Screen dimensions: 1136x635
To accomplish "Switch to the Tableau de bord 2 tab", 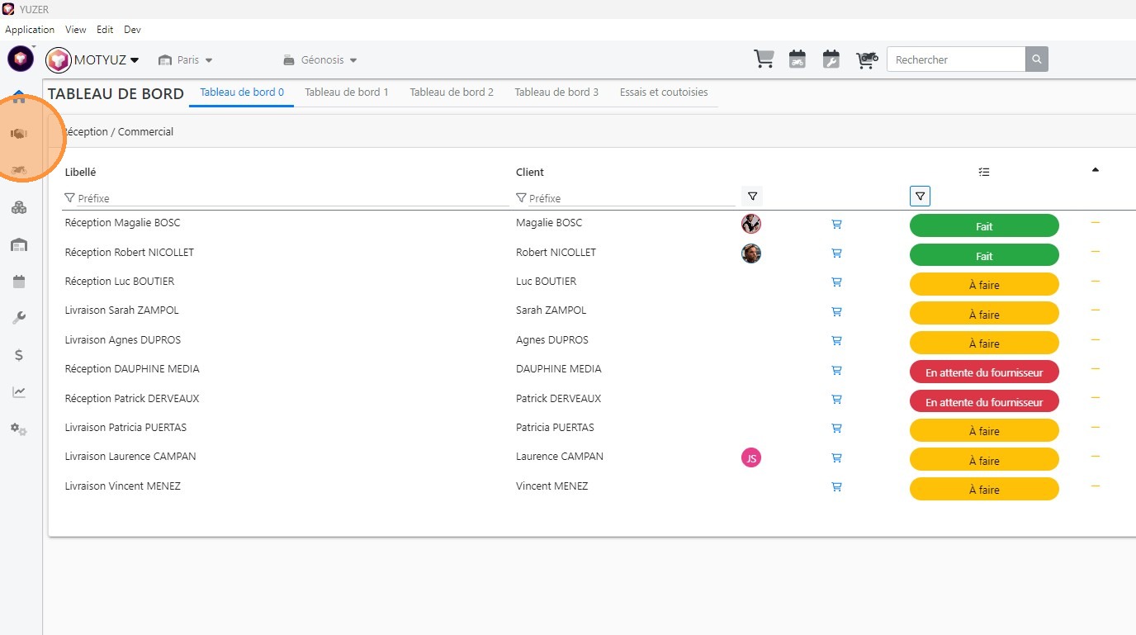I will coord(452,92).
